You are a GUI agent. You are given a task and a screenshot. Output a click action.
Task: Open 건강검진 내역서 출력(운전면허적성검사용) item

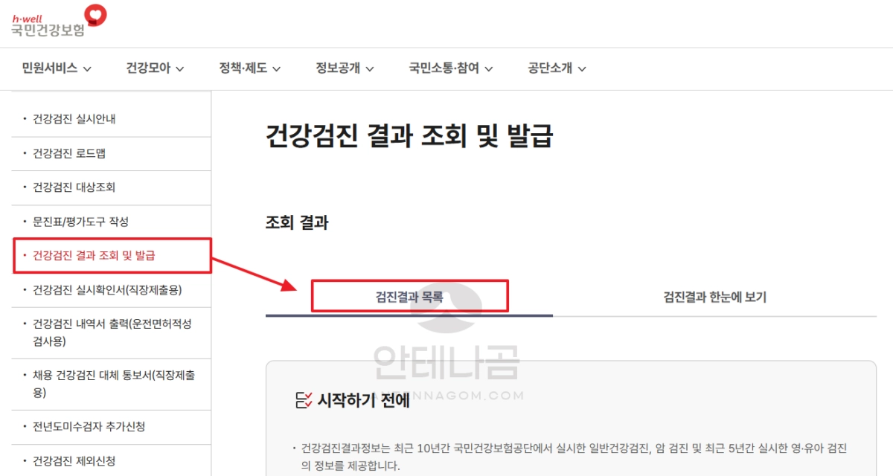(x=112, y=333)
